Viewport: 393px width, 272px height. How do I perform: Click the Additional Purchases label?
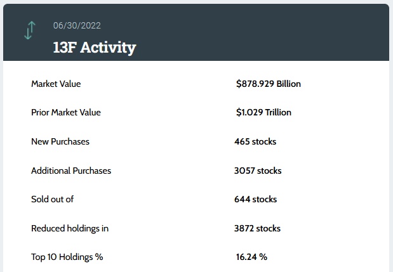coord(71,171)
